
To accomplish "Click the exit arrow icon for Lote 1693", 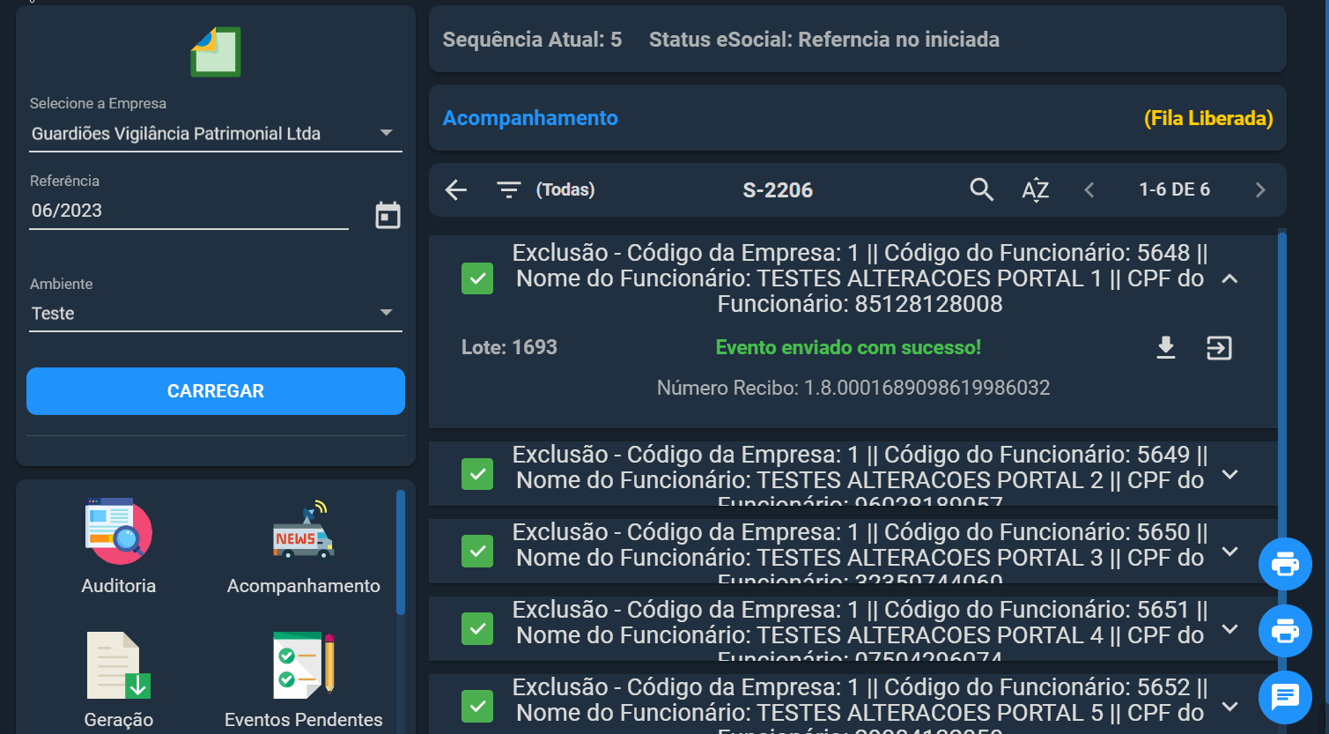I will point(1219,348).
